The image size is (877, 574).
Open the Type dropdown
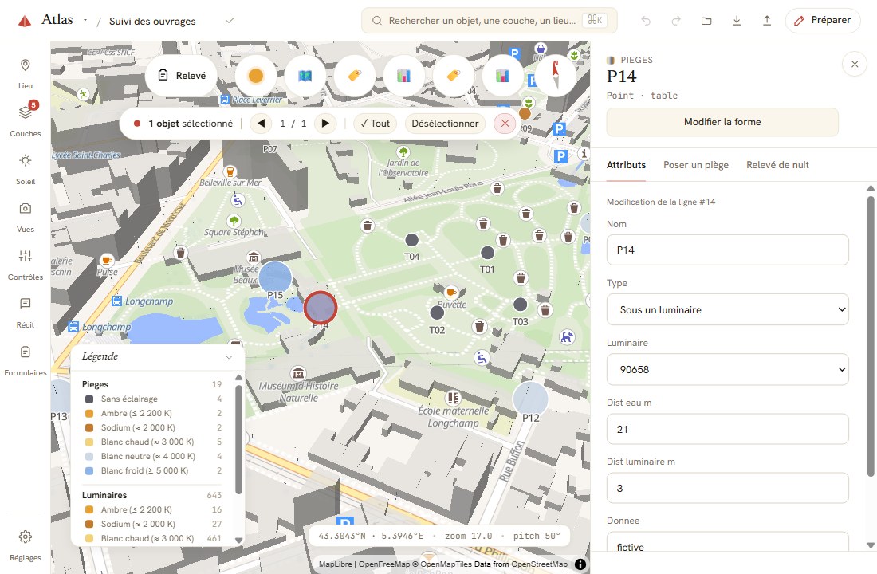[728, 309]
